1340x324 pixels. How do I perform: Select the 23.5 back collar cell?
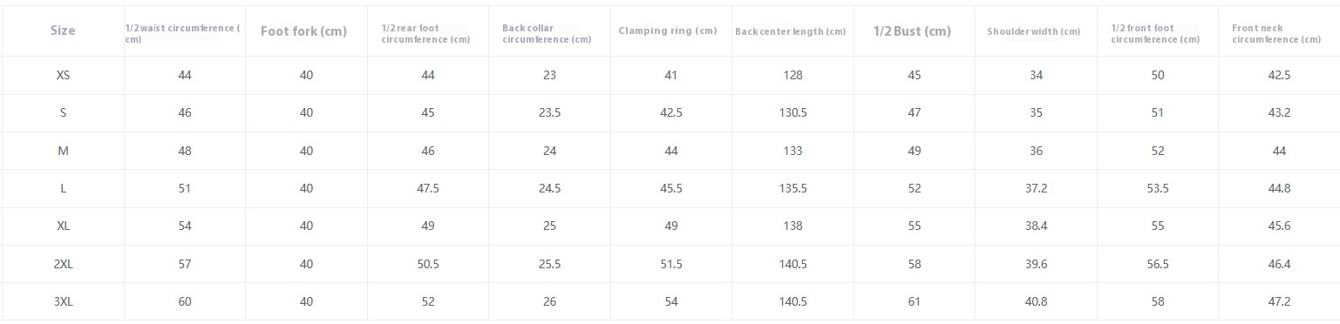coord(549,113)
